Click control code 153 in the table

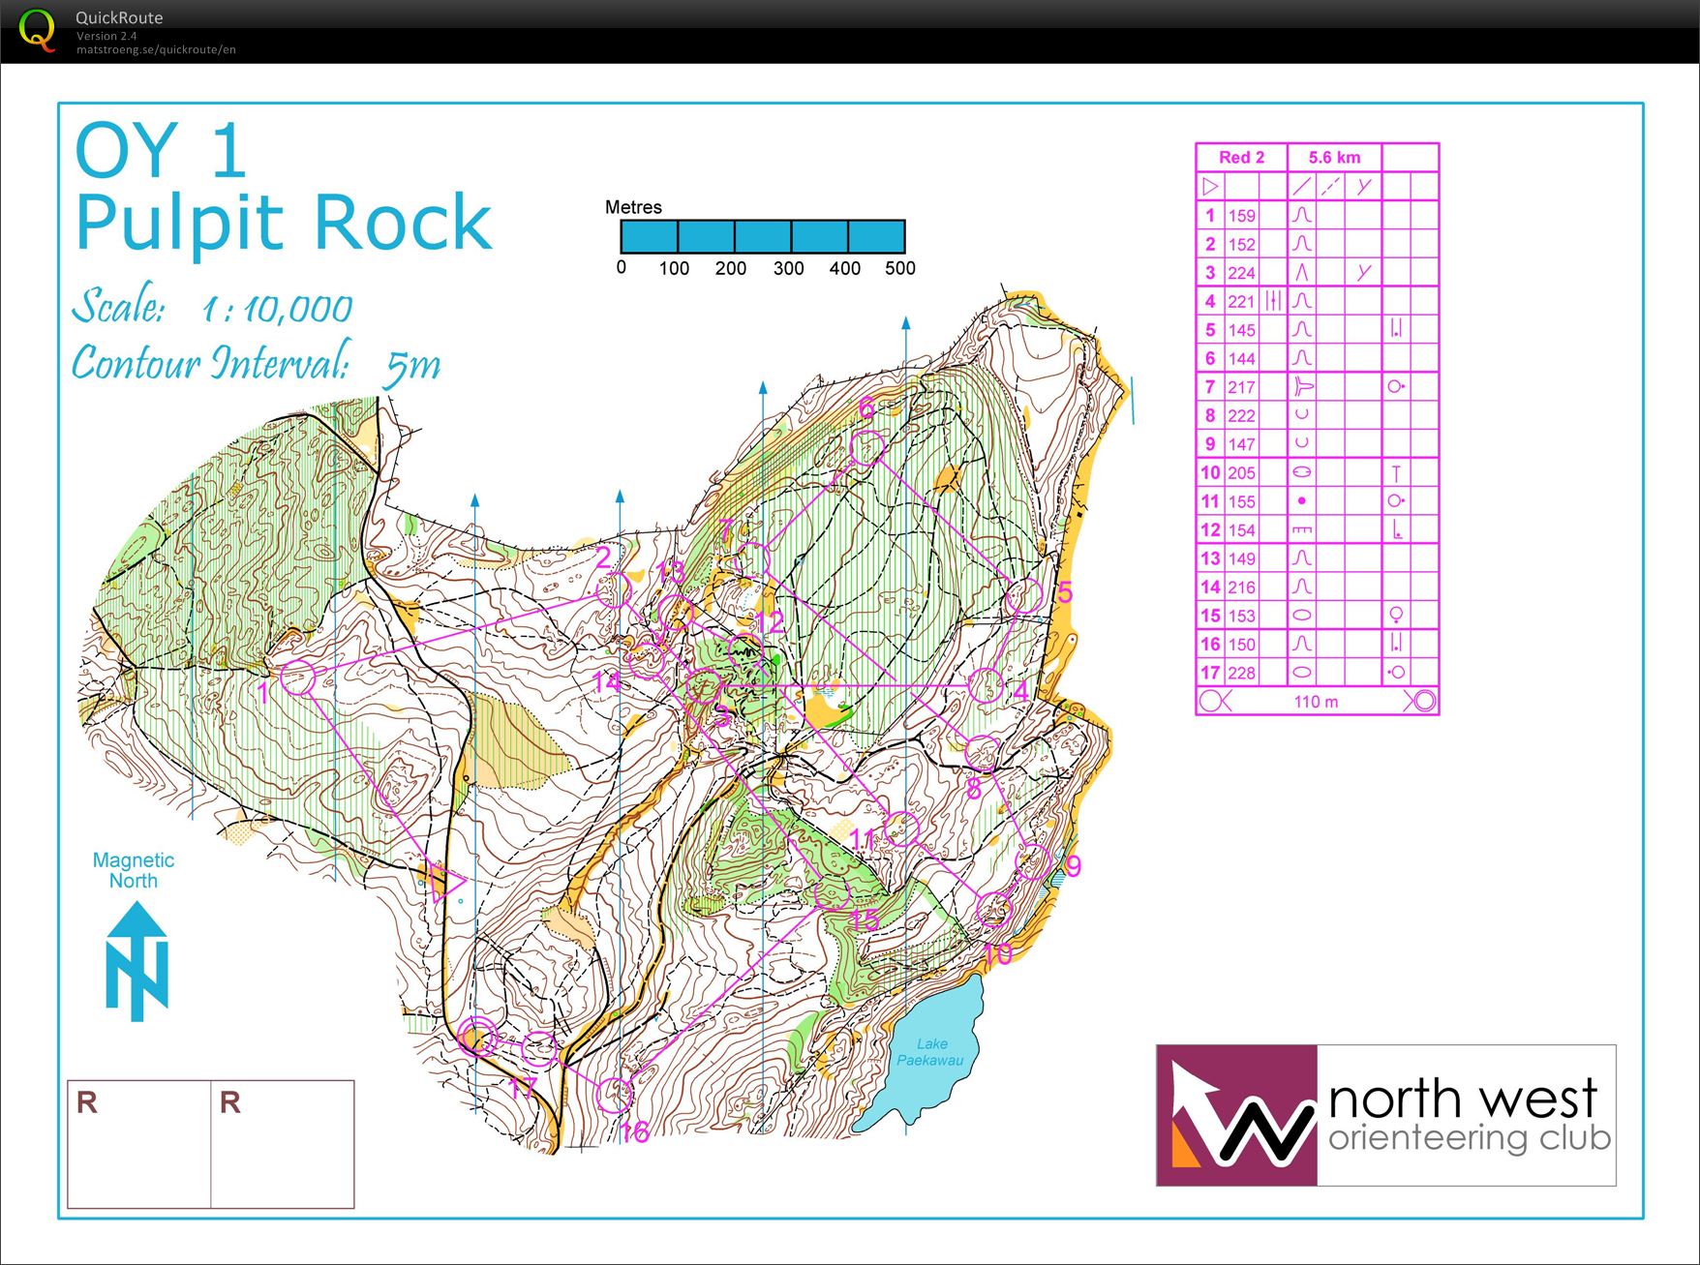(1242, 616)
